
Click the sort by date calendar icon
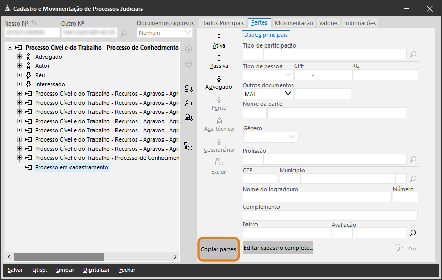189,117
